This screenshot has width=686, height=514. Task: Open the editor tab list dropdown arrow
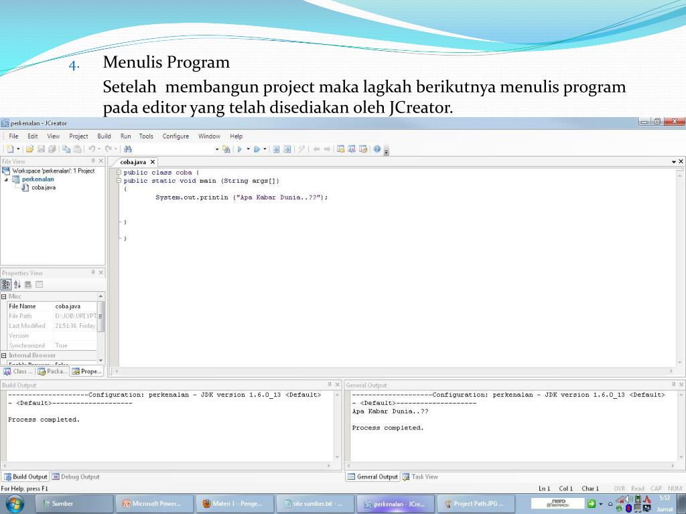click(x=674, y=162)
